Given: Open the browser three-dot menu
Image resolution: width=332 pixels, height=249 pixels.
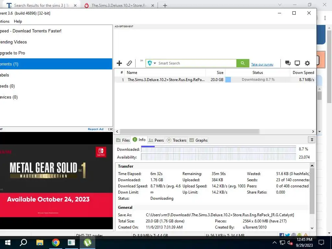Looking at the screenshot, I should click(x=325, y=18).
